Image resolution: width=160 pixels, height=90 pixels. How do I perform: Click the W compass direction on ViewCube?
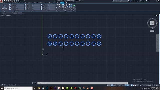148,23
